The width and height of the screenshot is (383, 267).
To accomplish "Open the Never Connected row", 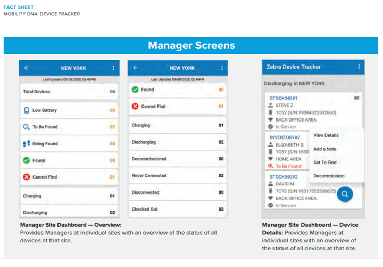I will [178, 175].
